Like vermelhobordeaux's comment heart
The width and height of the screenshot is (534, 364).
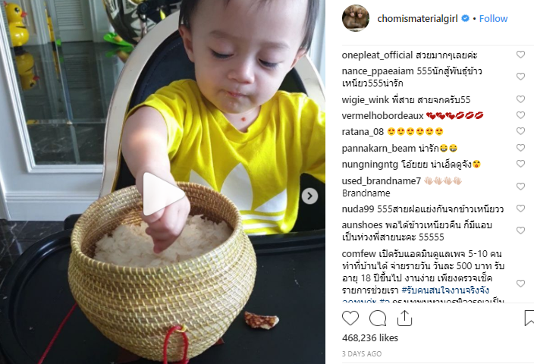coord(520,115)
